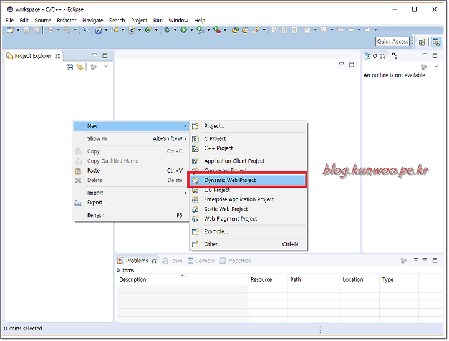Viewport: 449px width, 341px height.
Task: Close the Outline view tab
Action: pyautogui.click(x=383, y=56)
